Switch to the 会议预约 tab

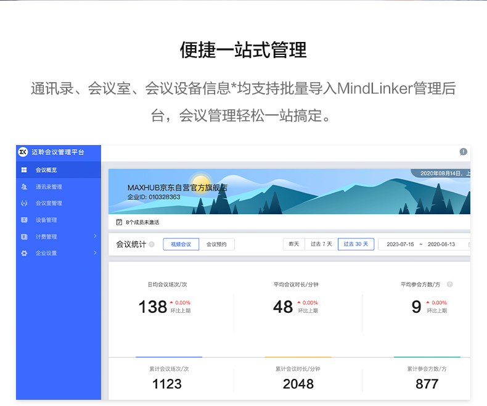[216, 244]
